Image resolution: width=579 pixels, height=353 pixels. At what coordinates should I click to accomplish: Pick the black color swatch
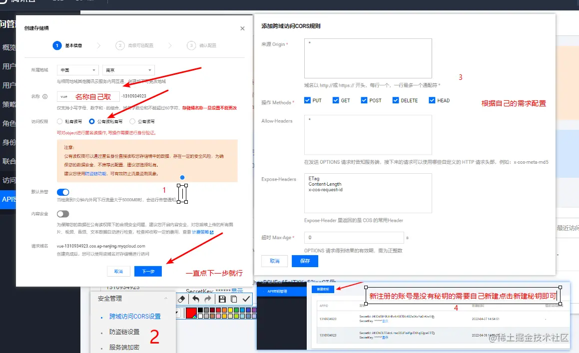pos(200,310)
